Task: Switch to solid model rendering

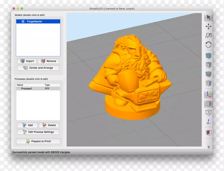Action: (208, 104)
